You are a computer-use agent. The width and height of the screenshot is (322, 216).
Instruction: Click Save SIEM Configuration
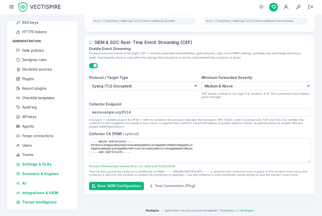tap(116, 186)
